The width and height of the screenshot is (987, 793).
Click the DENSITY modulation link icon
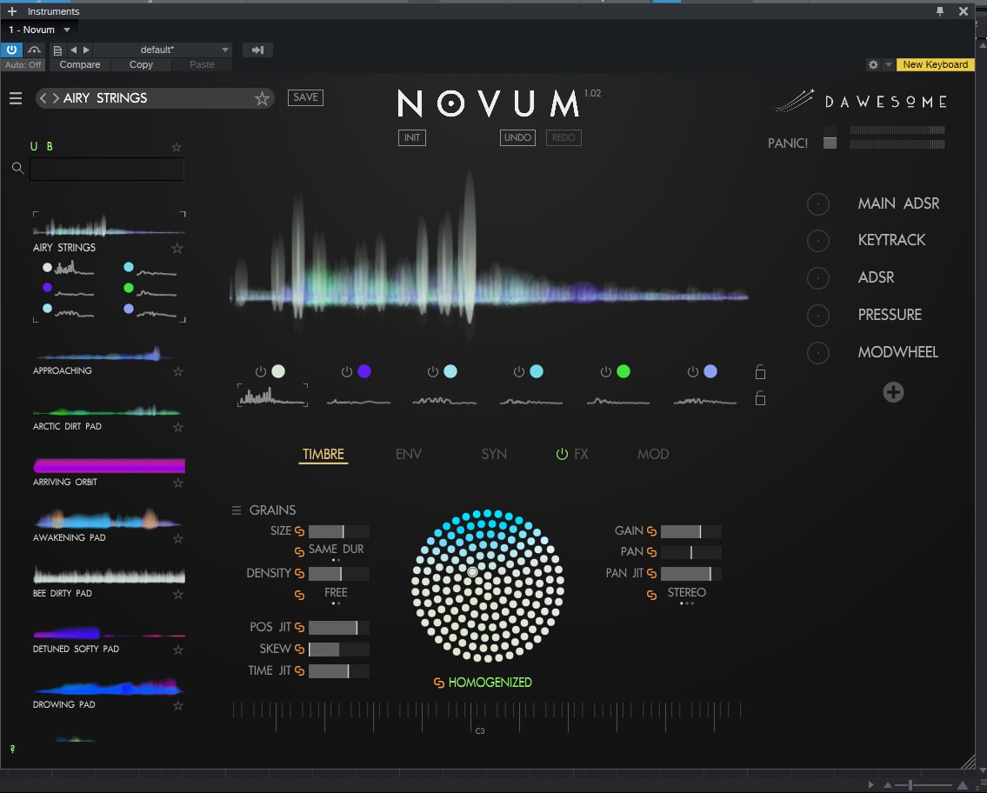[x=300, y=573]
